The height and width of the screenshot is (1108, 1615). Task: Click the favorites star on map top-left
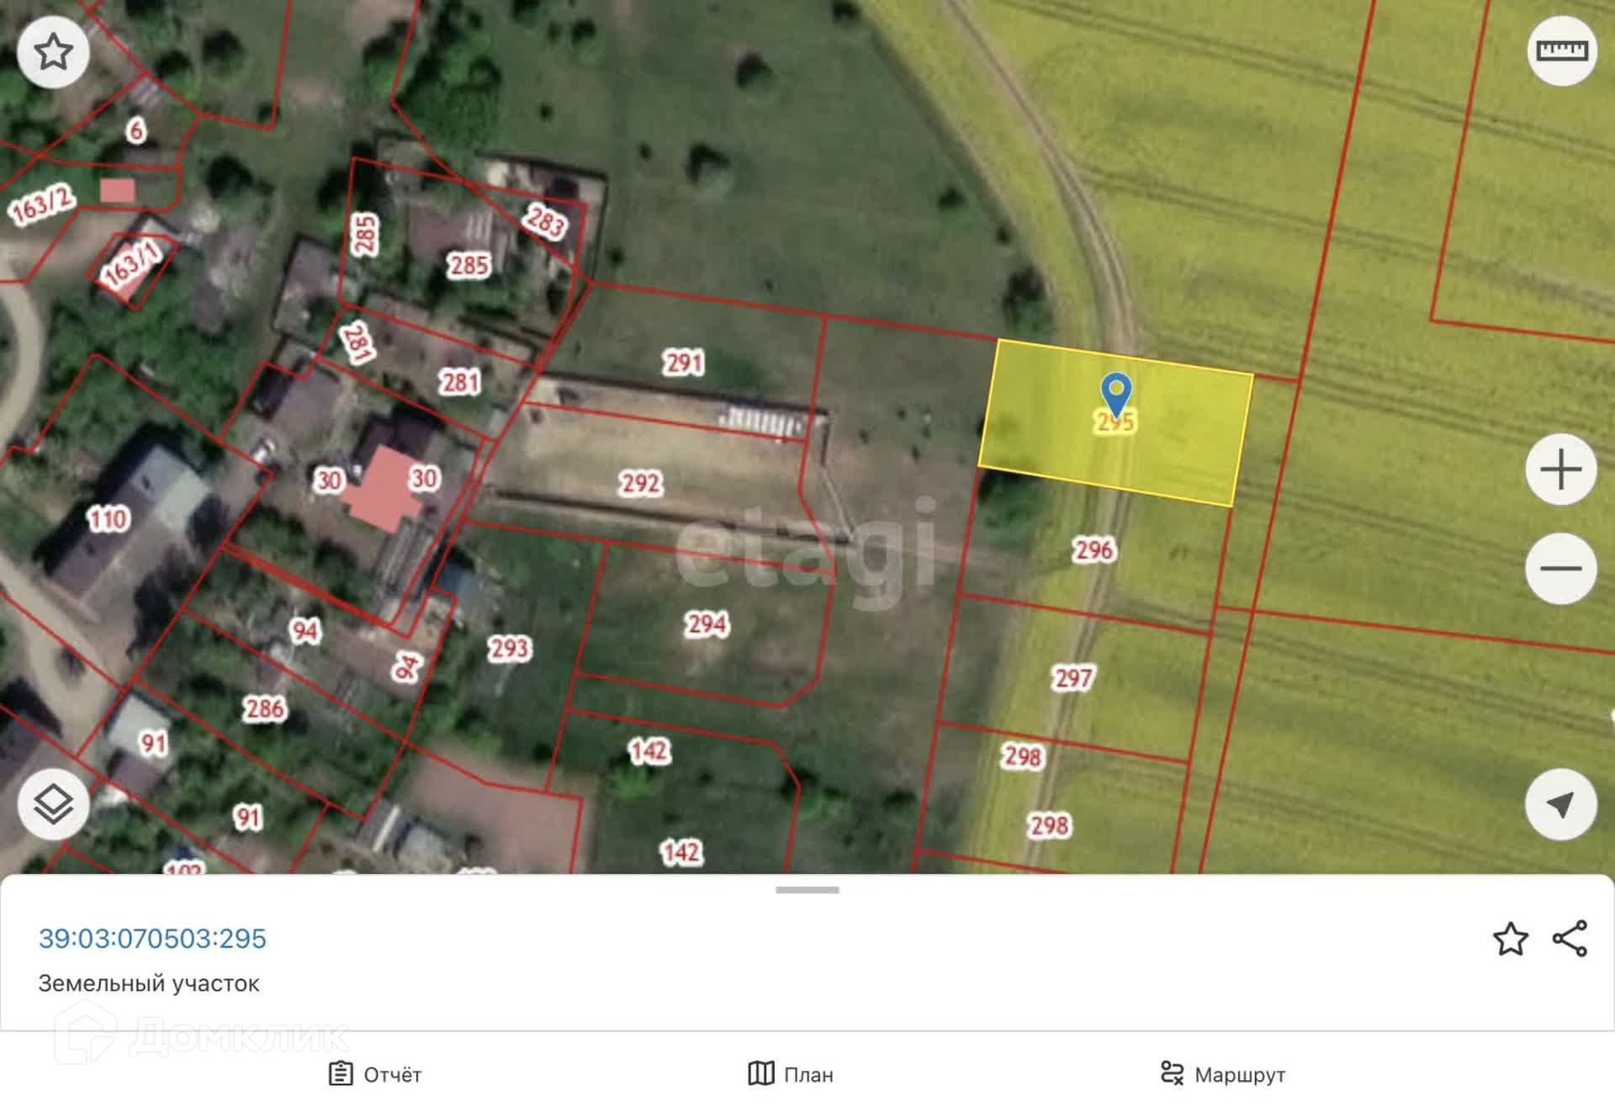53,52
